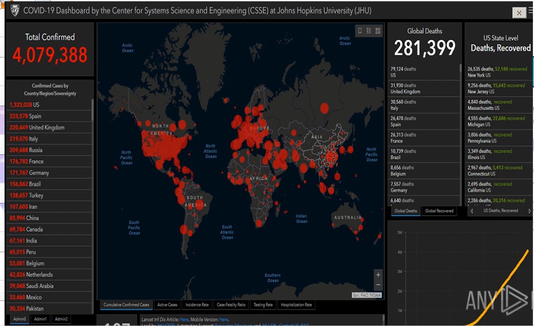Select Belgium 53,081 confirmed row
The height and width of the screenshot is (326, 534).
pyautogui.click(x=49, y=263)
